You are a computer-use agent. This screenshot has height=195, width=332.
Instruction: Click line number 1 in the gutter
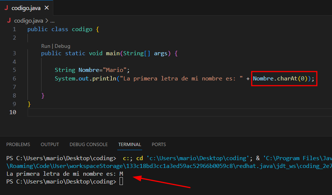[14, 29]
